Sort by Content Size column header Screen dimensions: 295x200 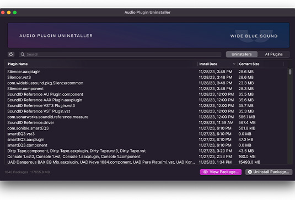(249, 64)
